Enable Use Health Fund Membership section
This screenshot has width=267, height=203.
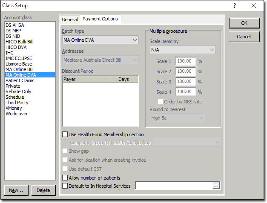tap(65, 134)
